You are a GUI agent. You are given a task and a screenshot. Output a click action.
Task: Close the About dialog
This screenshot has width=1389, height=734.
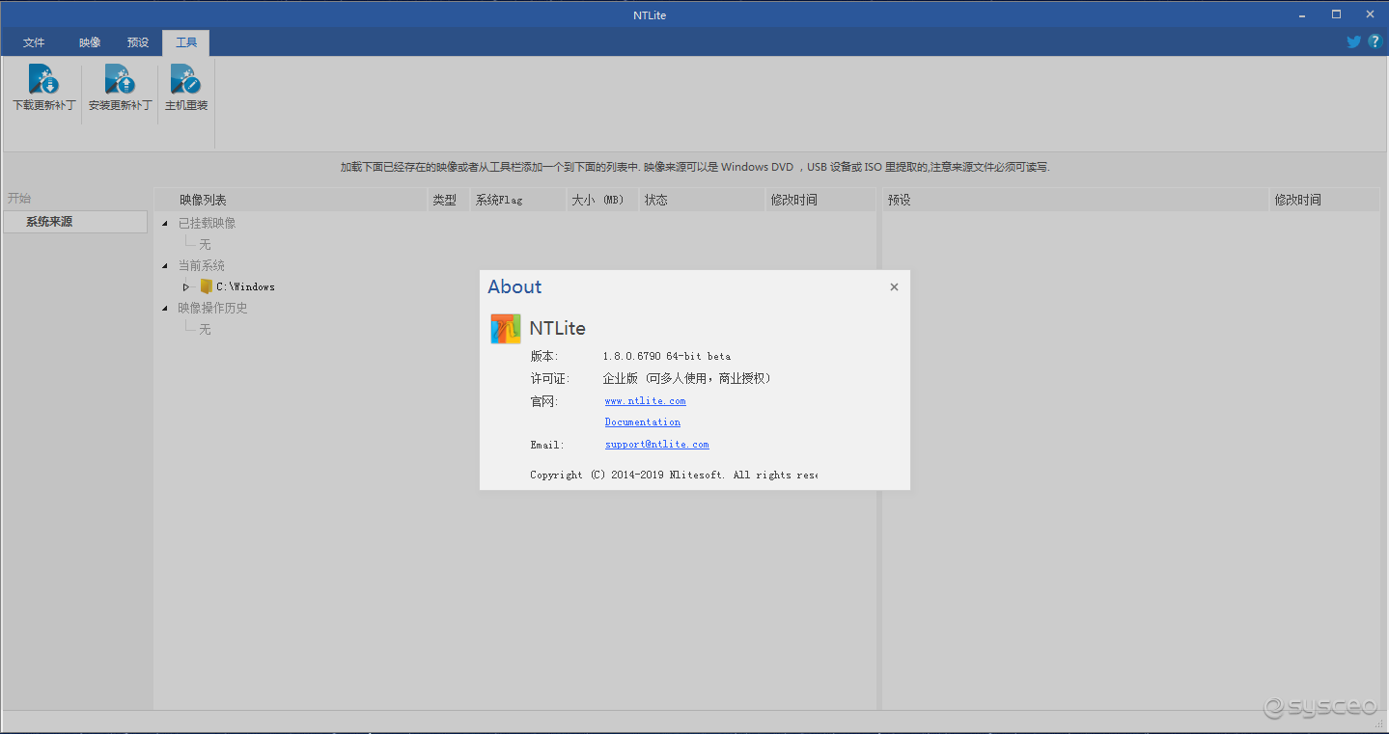tap(894, 286)
